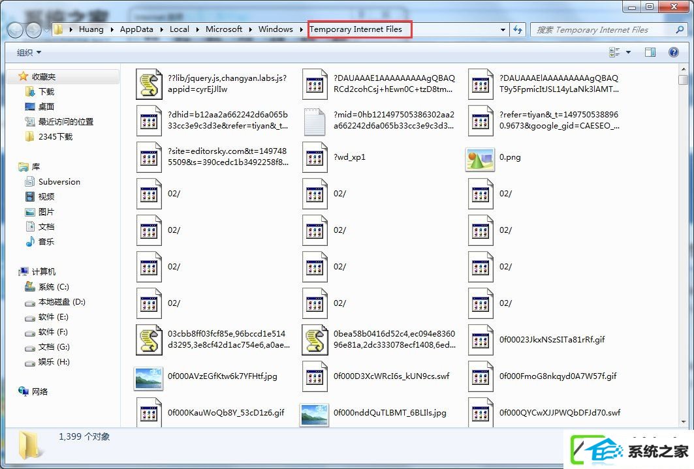Select Temporary Internet Files breadcrumb
The image size is (694, 469).
click(356, 29)
